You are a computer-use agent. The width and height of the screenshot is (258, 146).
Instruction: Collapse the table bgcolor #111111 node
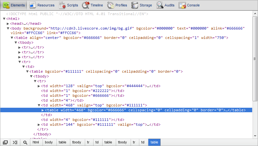pos(27,71)
